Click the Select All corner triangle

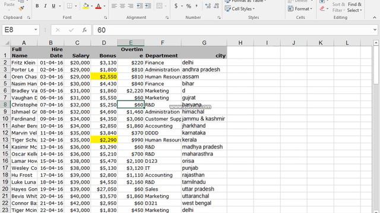pyautogui.click(x=7, y=43)
